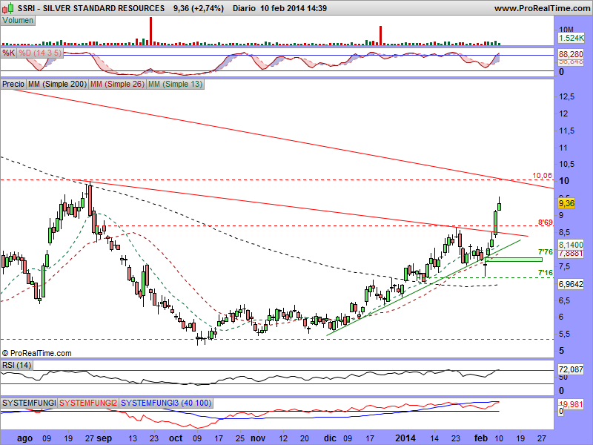Click the Diario timeframe text
This screenshot has width=593, height=445.
click(x=244, y=8)
